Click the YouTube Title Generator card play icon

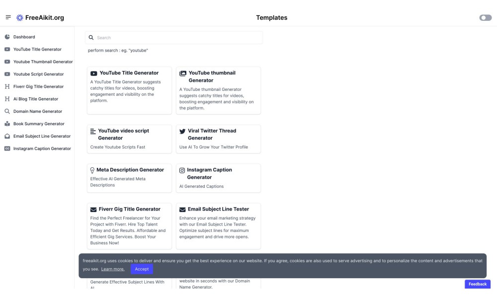pos(93,74)
